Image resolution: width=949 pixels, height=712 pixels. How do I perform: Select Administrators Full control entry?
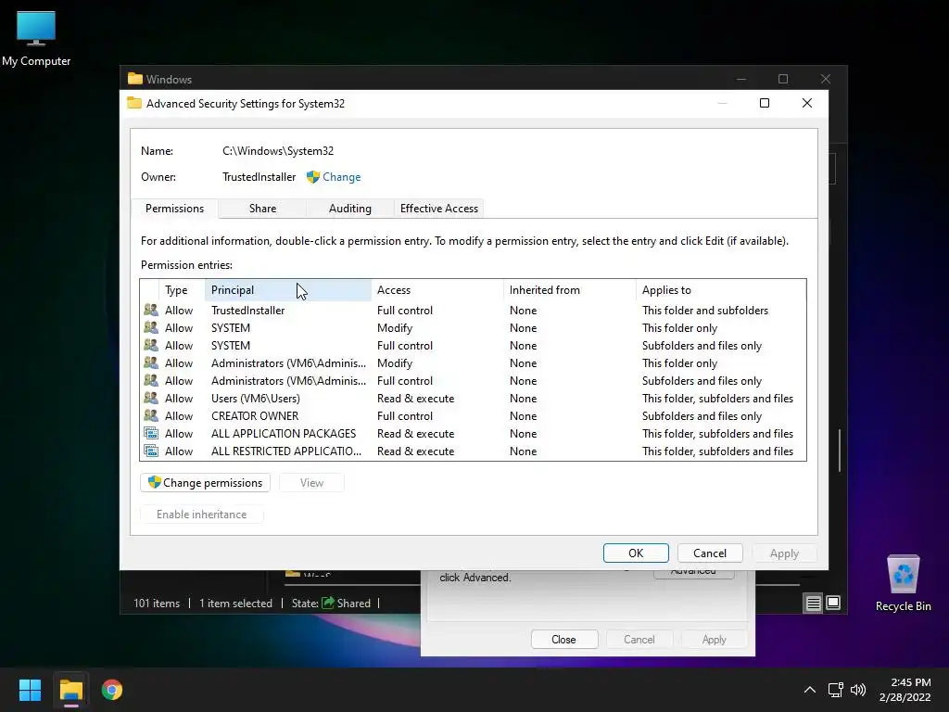(473, 380)
